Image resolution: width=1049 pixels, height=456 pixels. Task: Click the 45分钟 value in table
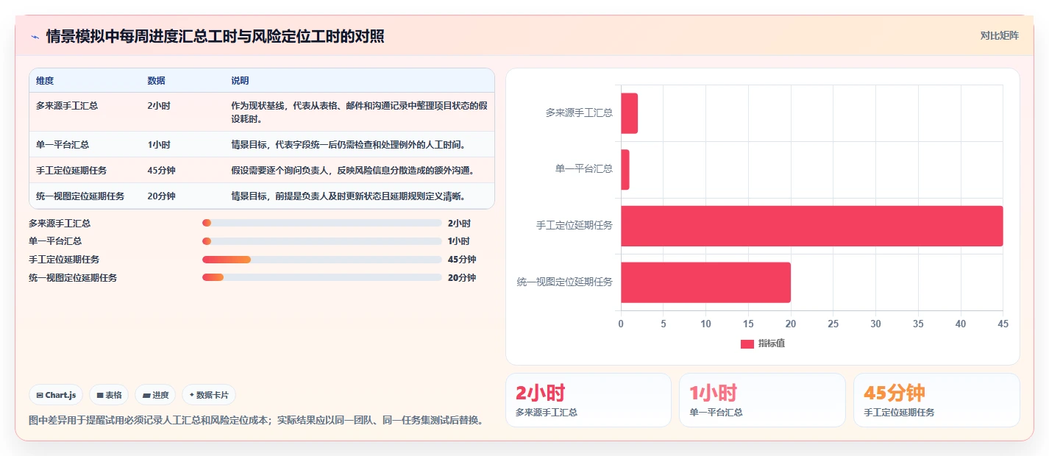[161, 171]
